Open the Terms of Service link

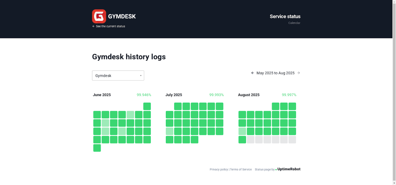point(241,170)
